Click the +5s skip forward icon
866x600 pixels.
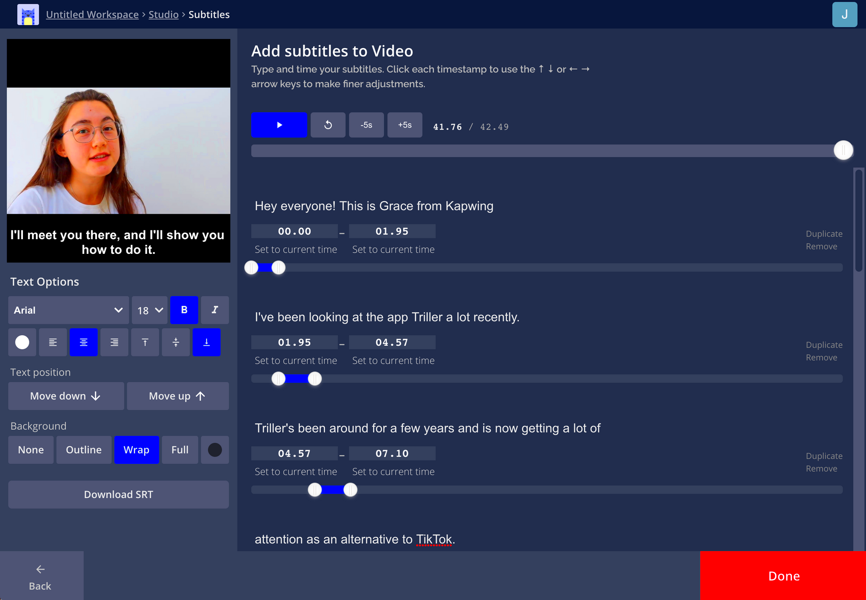pos(405,124)
